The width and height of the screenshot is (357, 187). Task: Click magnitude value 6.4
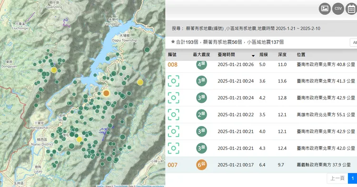coord(262,165)
